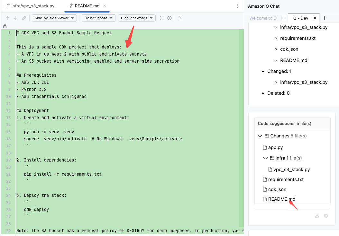This screenshot has width=339, height=236.
Task: Click the app.py file icon
Action: coord(265,147)
